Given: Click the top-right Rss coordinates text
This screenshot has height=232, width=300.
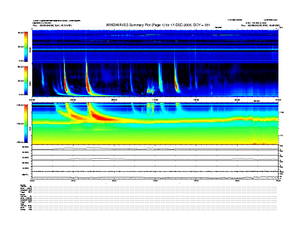Looking at the screenshot, I should click(260, 25).
